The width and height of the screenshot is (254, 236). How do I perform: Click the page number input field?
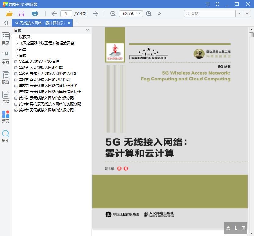click(x=66, y=14)
